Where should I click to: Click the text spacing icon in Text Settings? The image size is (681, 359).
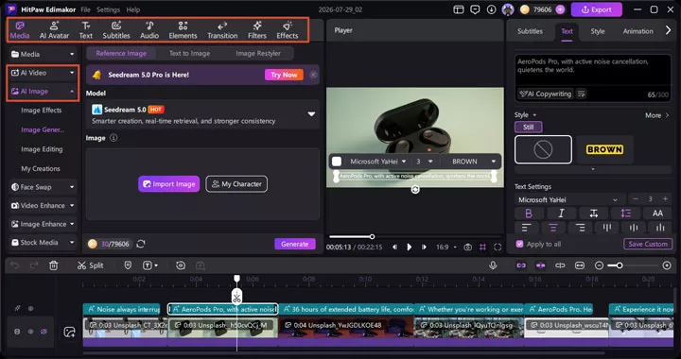(594, 214)
